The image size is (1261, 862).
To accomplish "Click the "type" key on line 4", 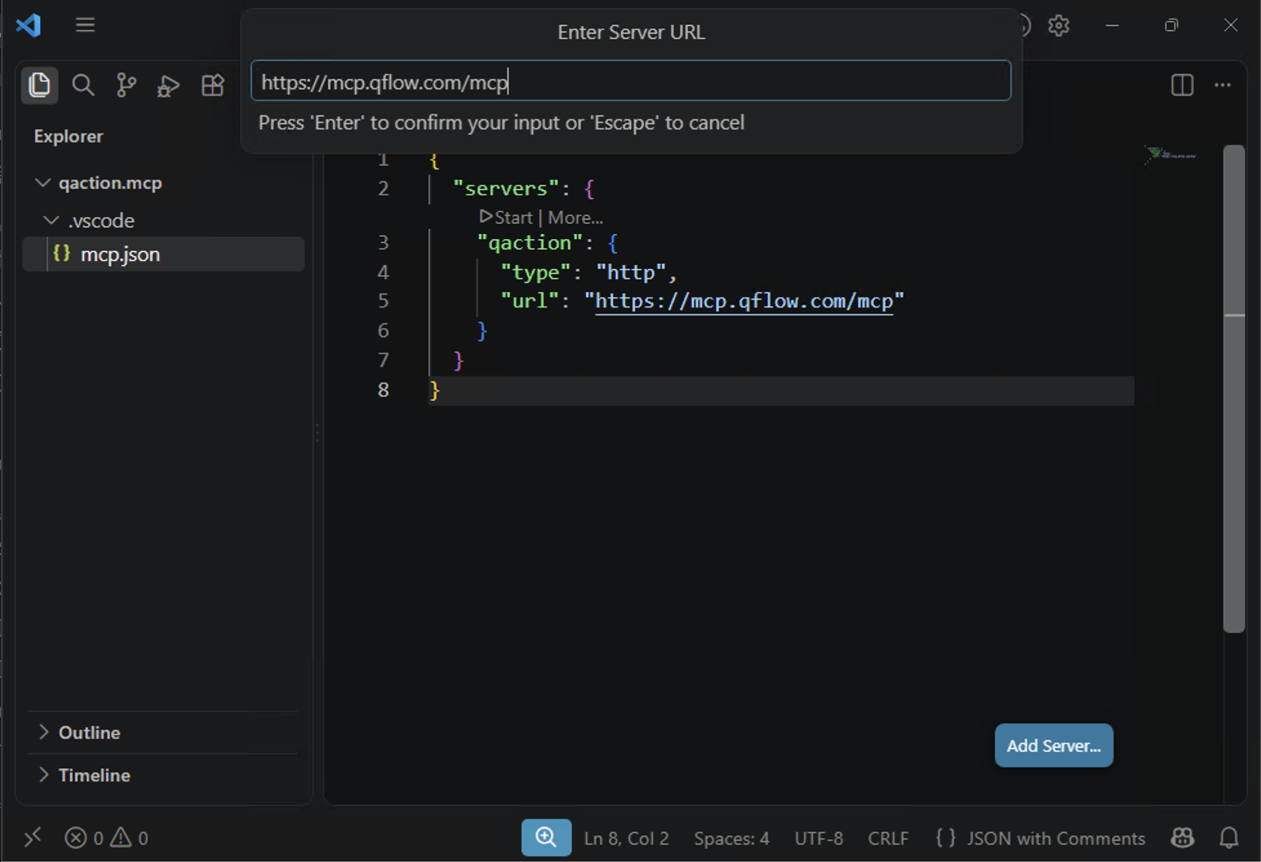I will pos(536,273).
